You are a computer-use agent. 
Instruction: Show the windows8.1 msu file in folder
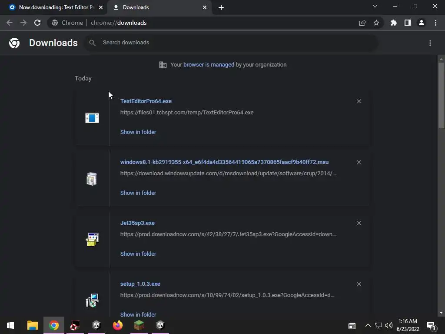coord(138,193)
